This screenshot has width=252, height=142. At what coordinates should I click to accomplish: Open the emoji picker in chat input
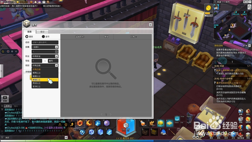click(66, 137)
